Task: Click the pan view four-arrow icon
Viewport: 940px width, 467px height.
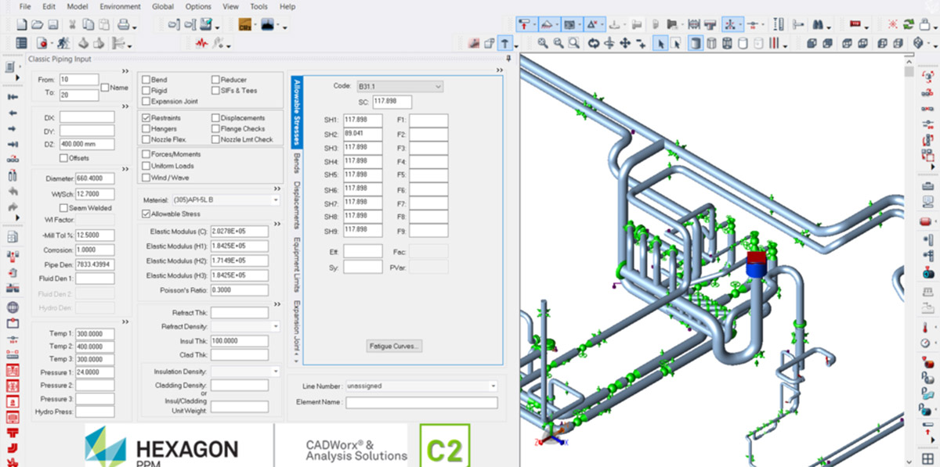Action: [625, 44]
